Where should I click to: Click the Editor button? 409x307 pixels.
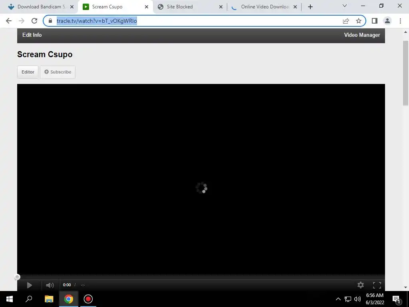(28, 72)
